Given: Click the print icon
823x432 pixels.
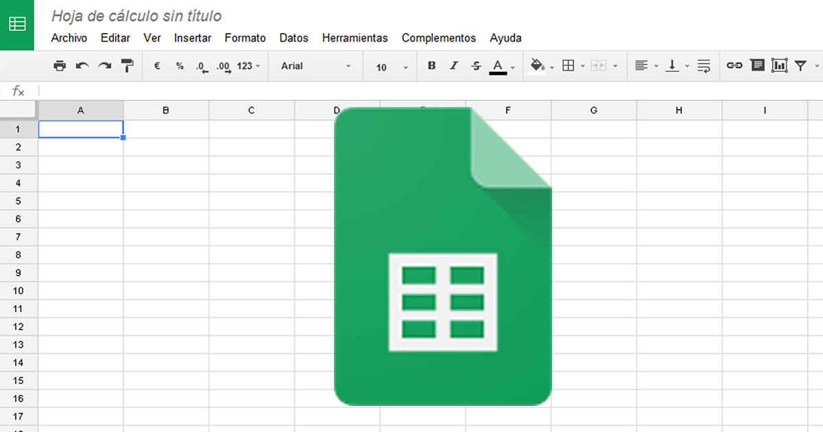Looking at the screenshot, I should coord(60,66).
